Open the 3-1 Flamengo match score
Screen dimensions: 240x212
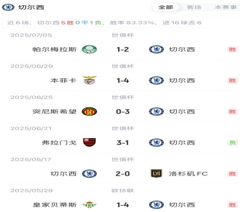(123, 143)
